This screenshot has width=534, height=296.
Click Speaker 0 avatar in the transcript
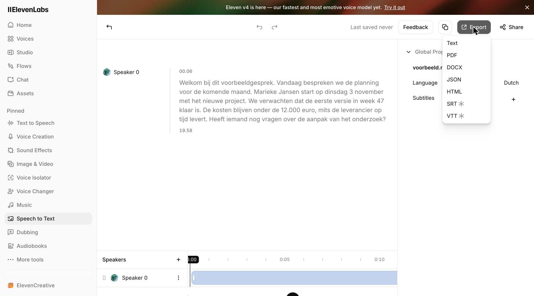coord(107,72)
